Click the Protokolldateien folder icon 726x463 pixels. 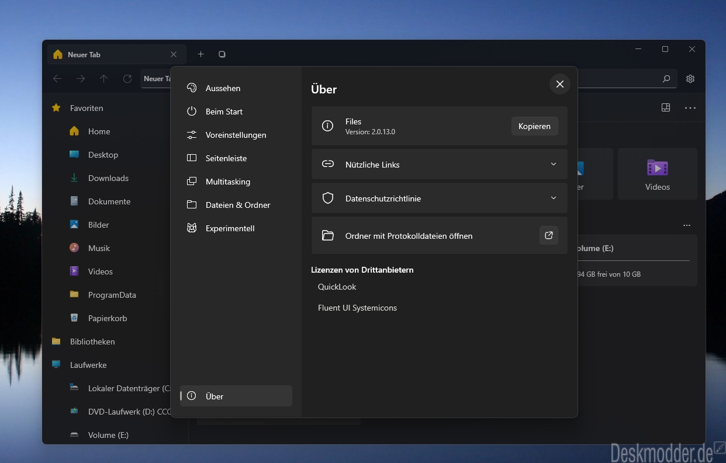click(328, 235)
